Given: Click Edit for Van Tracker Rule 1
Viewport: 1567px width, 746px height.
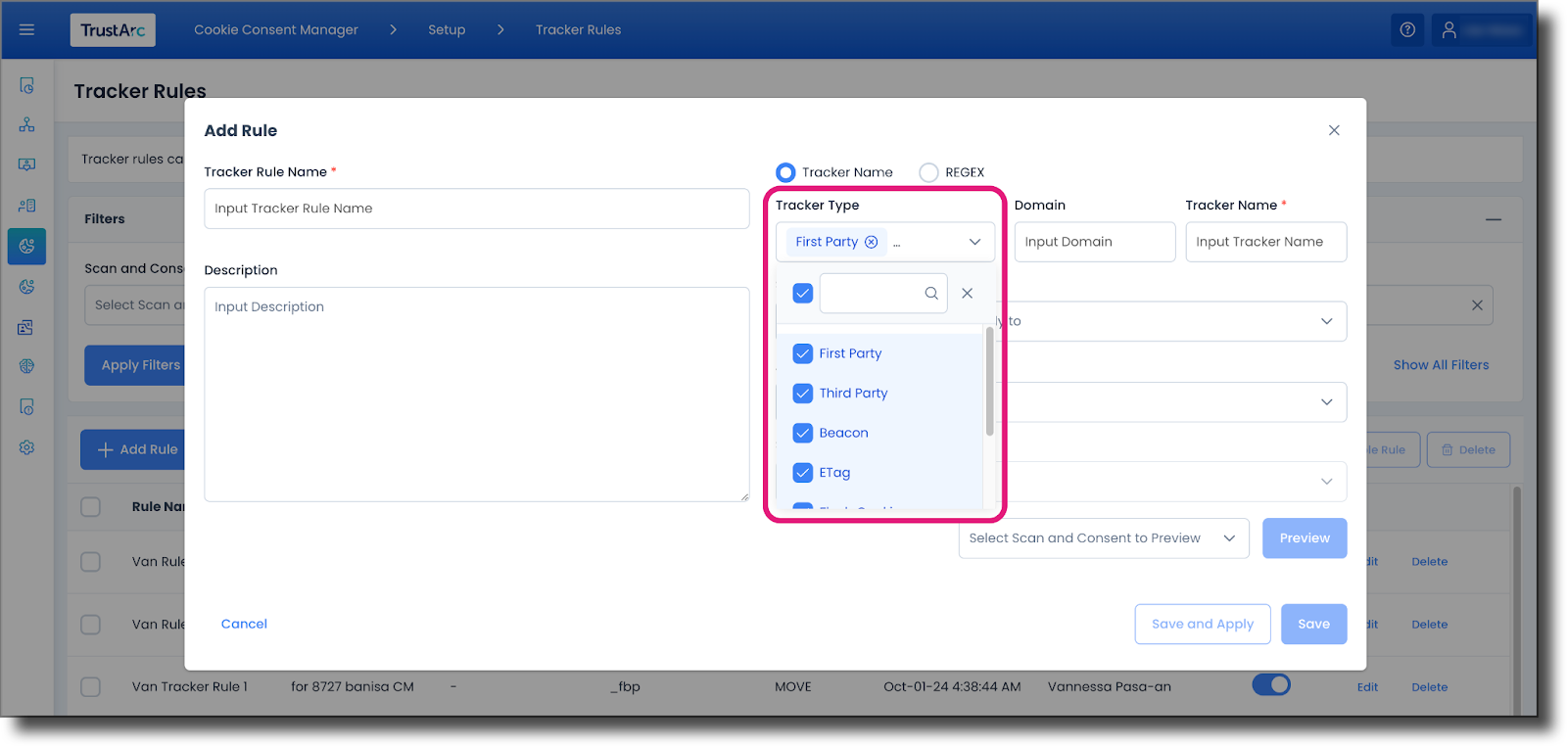Looking at the screenshot, I should click(1367, 687).
